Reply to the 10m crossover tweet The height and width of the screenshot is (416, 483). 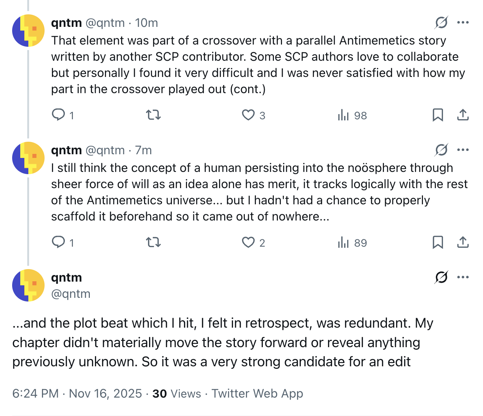click(x=59, y=115)
